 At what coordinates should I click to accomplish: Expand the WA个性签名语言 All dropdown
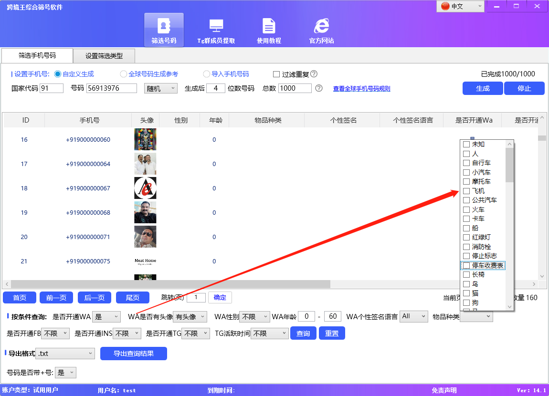pyautogui.click(x=413, y=316)
